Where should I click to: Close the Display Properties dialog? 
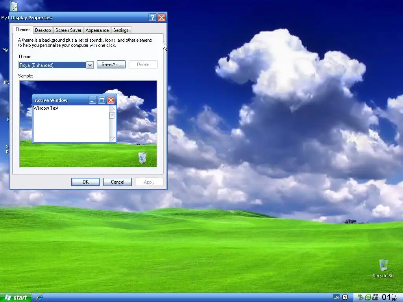[161, 17]
